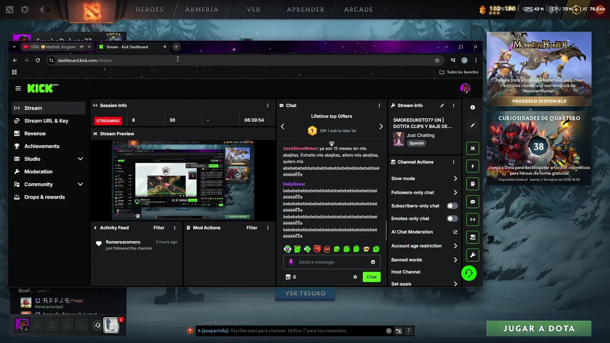Collapse the pinned gifters banner handle
The image size is (610, 343).
click(332, 143)
